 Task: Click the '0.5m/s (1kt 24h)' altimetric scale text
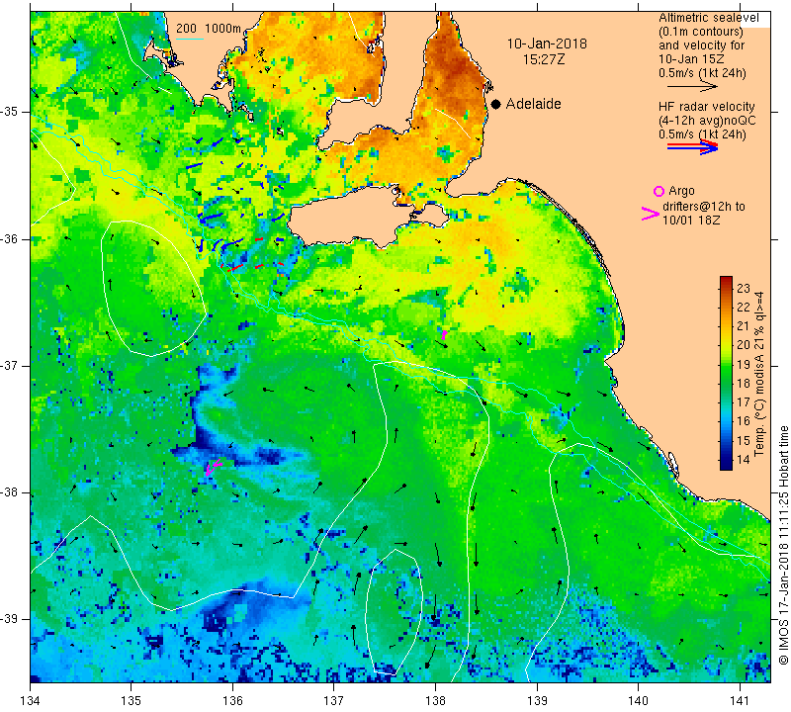tap(702, 73)
